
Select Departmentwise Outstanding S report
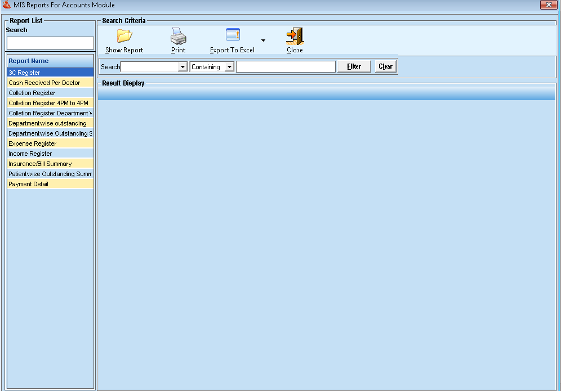coord(51,133)
